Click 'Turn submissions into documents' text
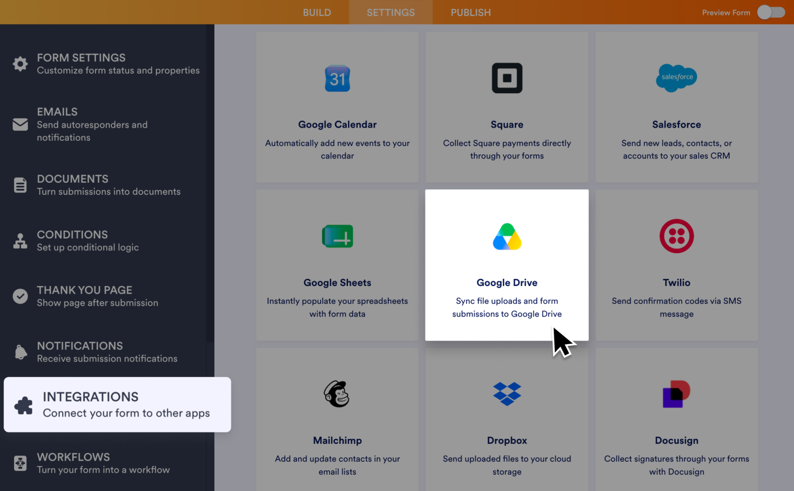This screenshot has height=491, width=794. coord(108,192)
